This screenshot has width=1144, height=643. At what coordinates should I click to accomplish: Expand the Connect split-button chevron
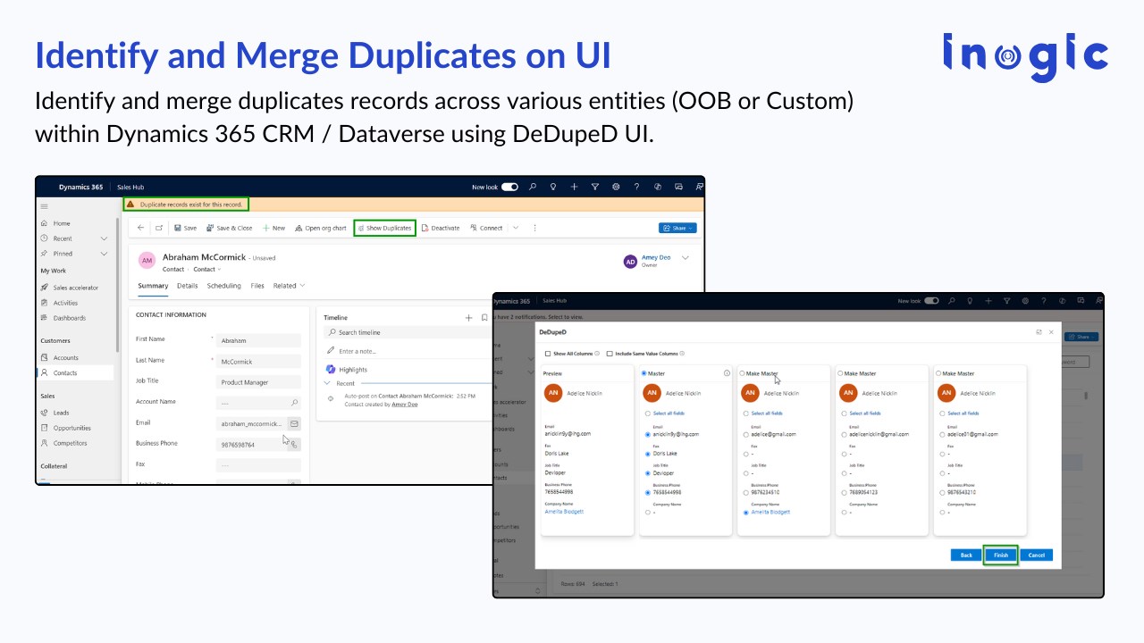[516, 228]
